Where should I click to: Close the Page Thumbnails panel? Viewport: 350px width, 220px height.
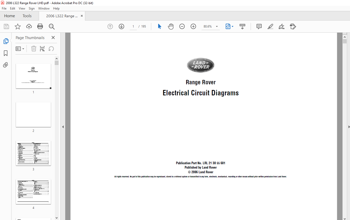(53, 38)
